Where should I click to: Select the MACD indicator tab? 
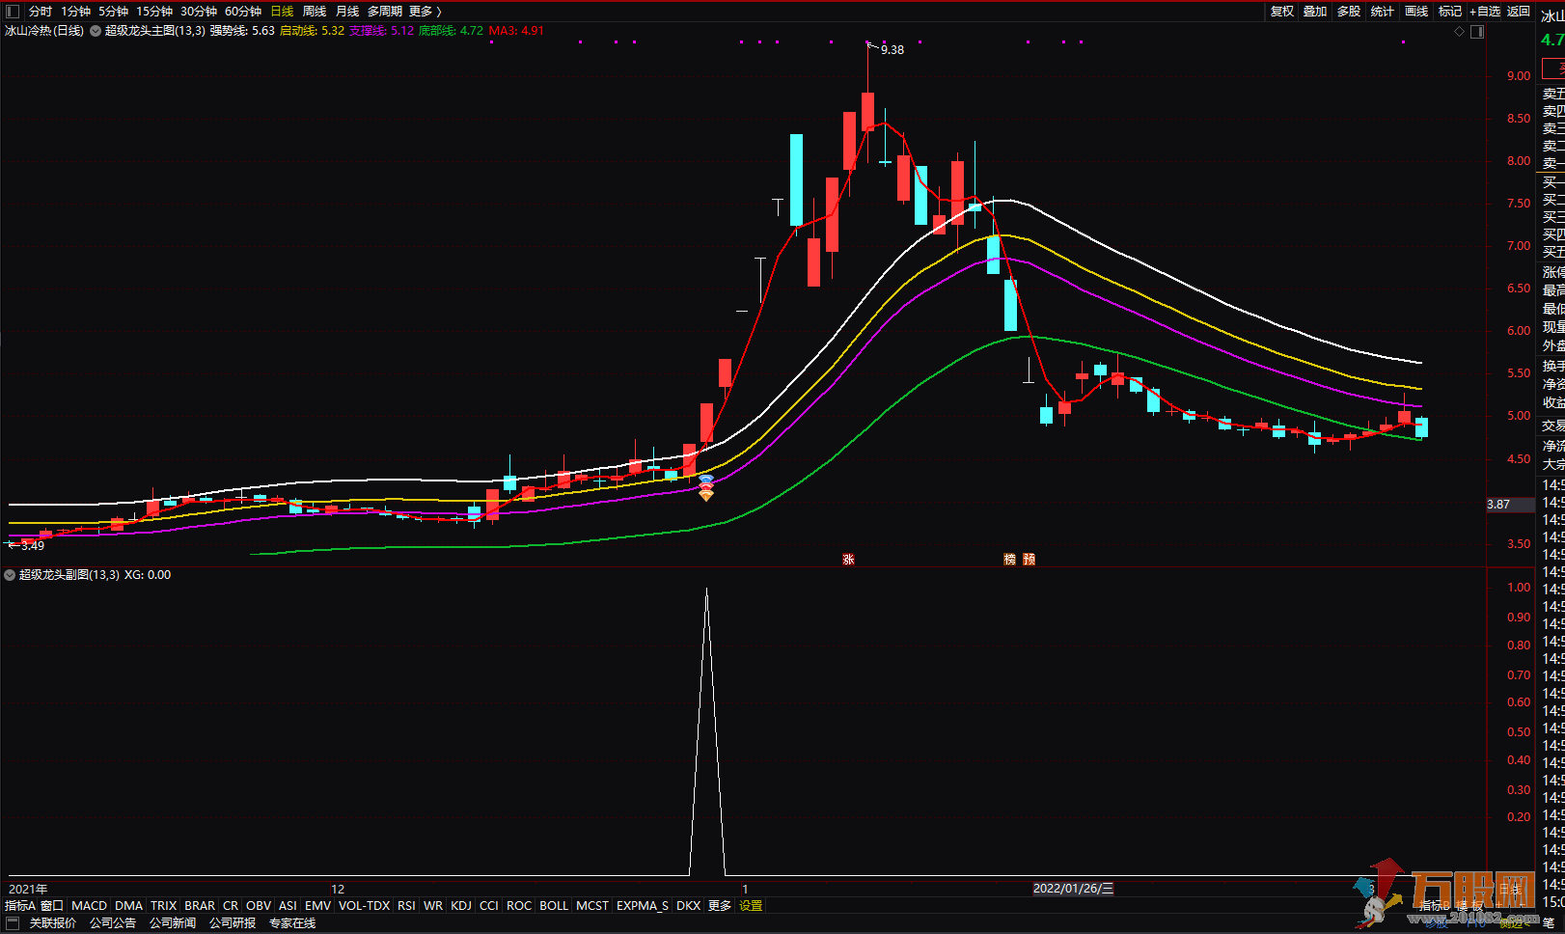[89, 906]
